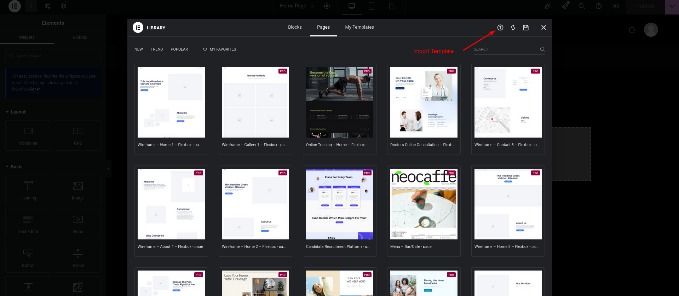Switch to mobile responsive view
The image size is (679, 296).
click(391, 6)
